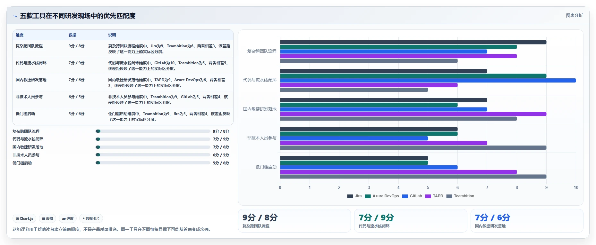
Task: Select the 低门槛启动 cell in the table
Action: pyautogui.click(x=25, y=114)
